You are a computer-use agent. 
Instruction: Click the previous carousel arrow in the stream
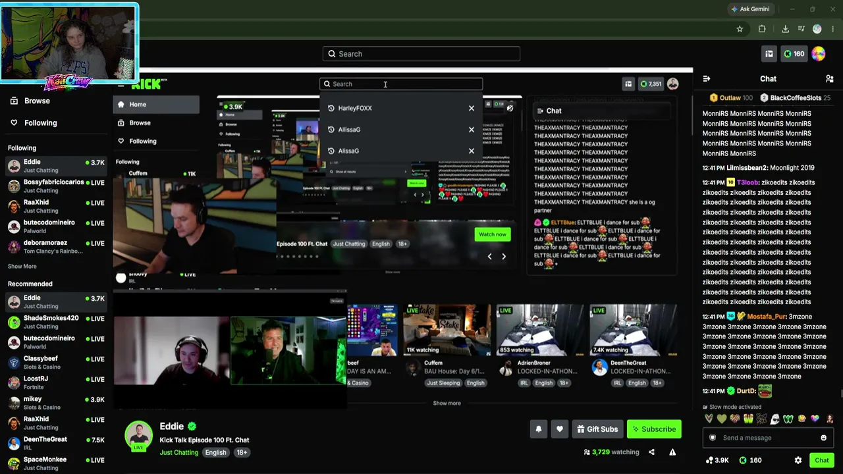tap(489, 256)
